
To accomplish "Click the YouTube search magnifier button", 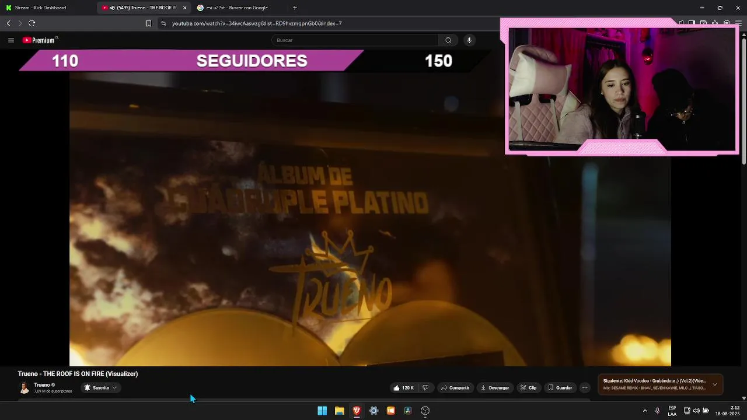I will [x=448, y=40].
